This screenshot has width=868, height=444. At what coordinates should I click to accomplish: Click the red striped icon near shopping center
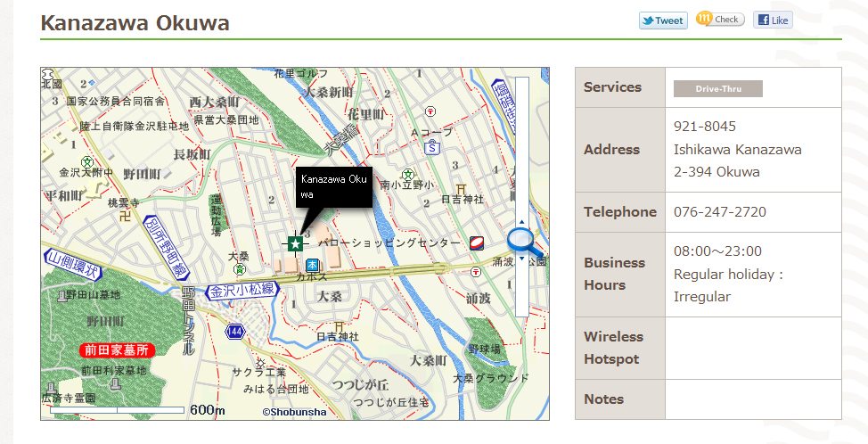pos(477,242)
